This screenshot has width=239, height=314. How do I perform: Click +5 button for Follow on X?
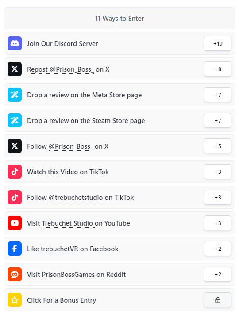[218, 146]
